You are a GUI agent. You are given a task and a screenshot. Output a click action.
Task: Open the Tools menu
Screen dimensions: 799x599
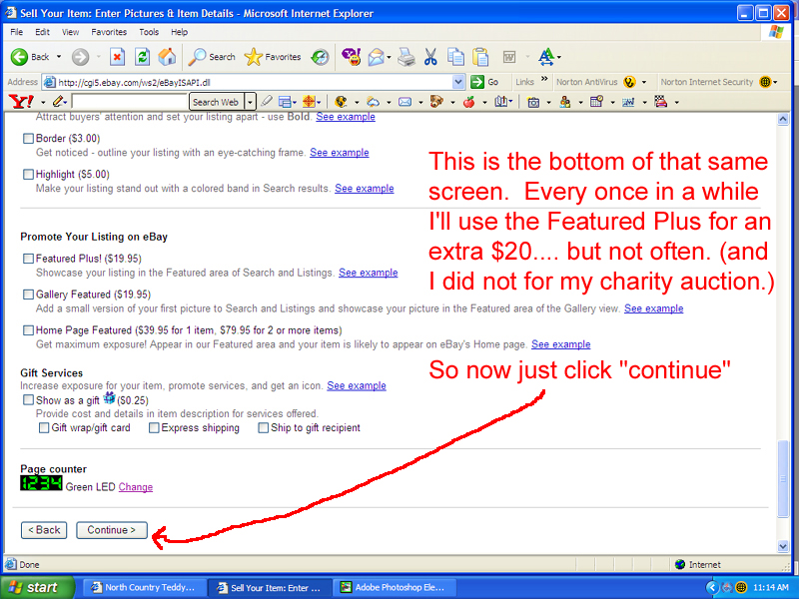tap(149, 32)
